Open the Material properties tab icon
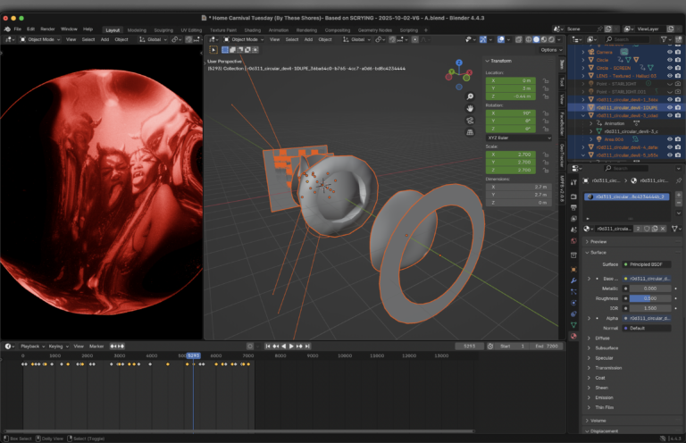Screen dimensions: 686x443 coord(573,336)
